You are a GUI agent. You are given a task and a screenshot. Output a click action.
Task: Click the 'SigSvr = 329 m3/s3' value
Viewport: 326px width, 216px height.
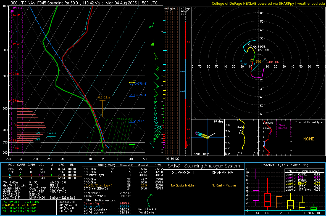click(62, 198)
